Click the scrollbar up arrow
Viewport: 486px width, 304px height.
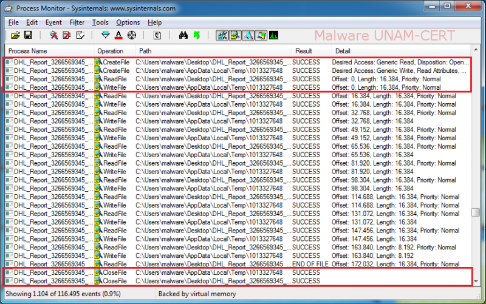476,50
